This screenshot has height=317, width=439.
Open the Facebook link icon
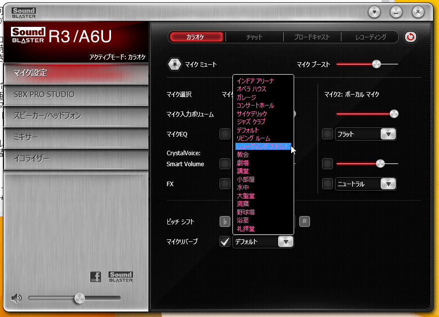pyautogui.click(x=96, y=277)
